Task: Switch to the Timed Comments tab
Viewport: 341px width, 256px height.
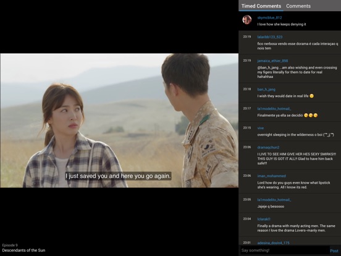Action: pyautogui.click(x=261, y=6)
